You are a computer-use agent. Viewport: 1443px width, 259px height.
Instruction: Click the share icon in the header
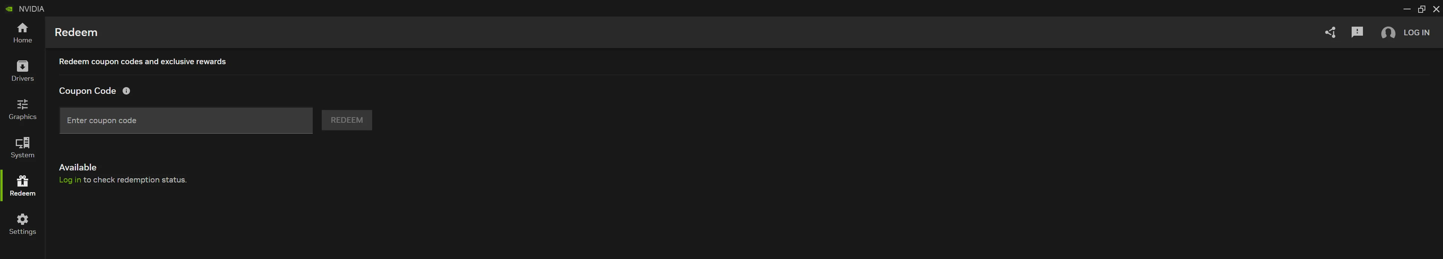(1330, 32)
